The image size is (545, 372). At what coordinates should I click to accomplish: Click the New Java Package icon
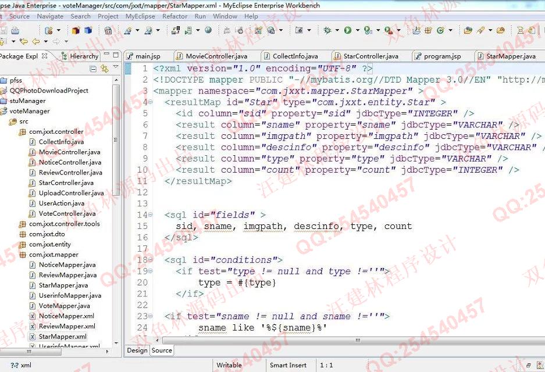(x=428, y=31)
